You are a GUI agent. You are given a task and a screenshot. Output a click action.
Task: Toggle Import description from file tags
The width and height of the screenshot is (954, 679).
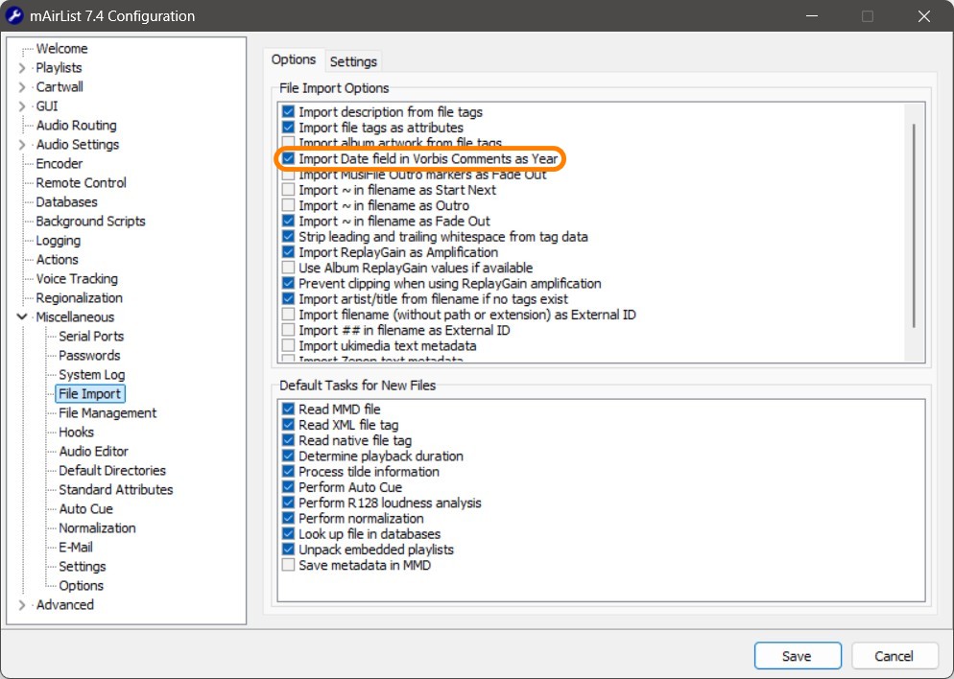pos(288,112)
